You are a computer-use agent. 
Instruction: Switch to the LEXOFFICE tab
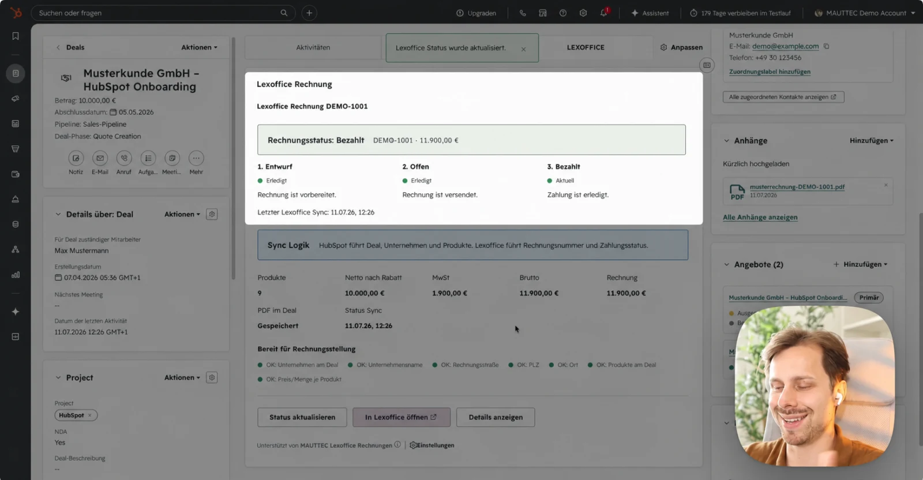click(x=586, y=47)
